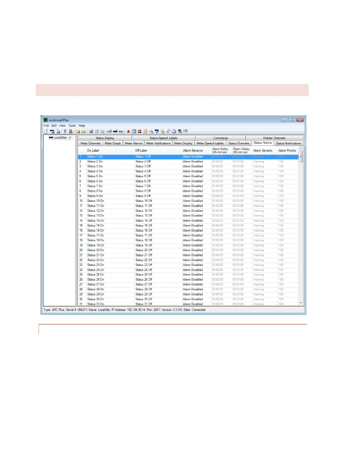The width and height of the screenshot is (347, 449).
Task: Click the users people toolbar icon
Action: (180, 132)
